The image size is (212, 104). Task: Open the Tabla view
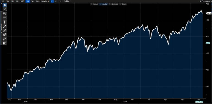67,1
